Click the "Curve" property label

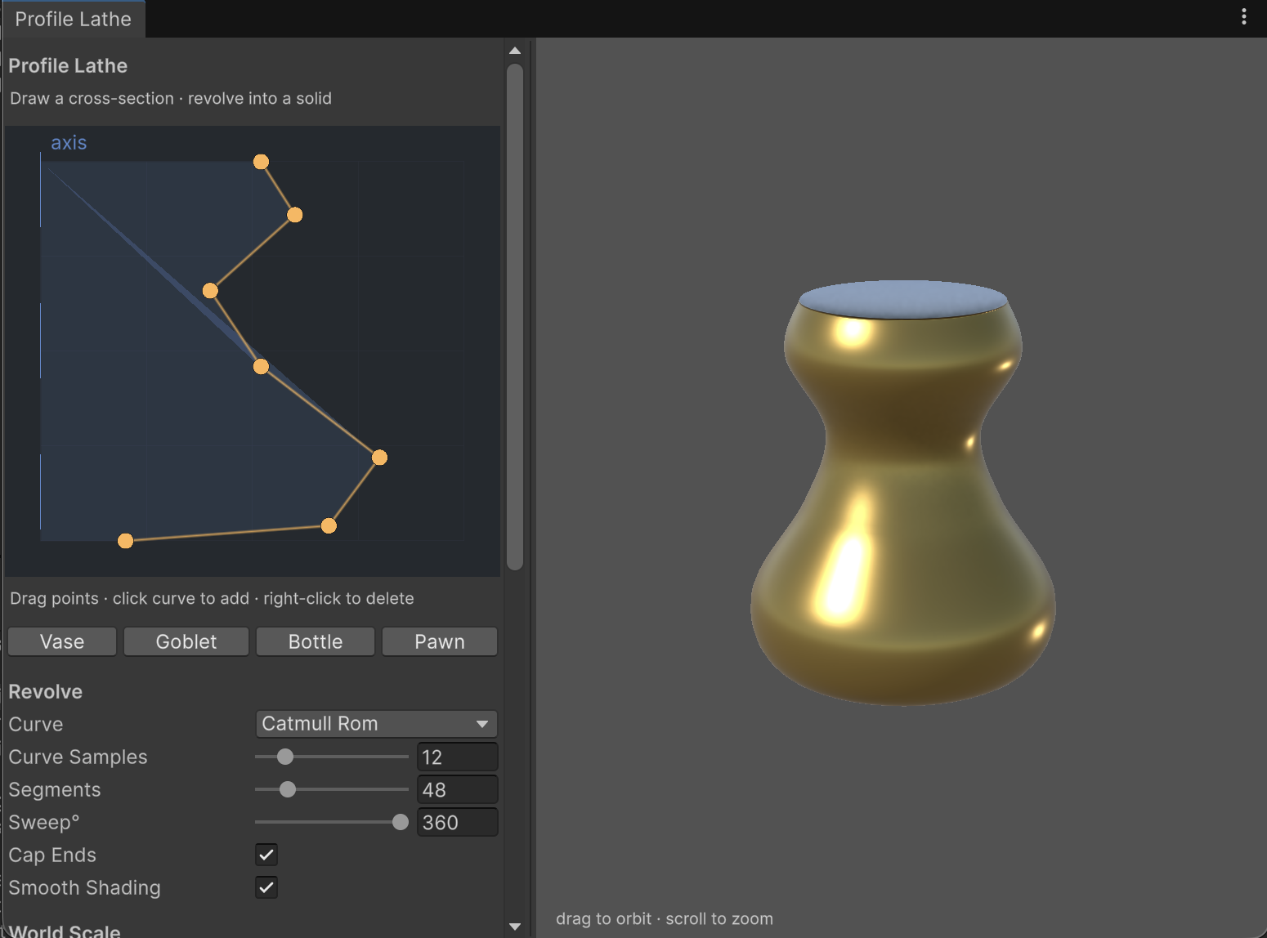click(x=36, y=724)
